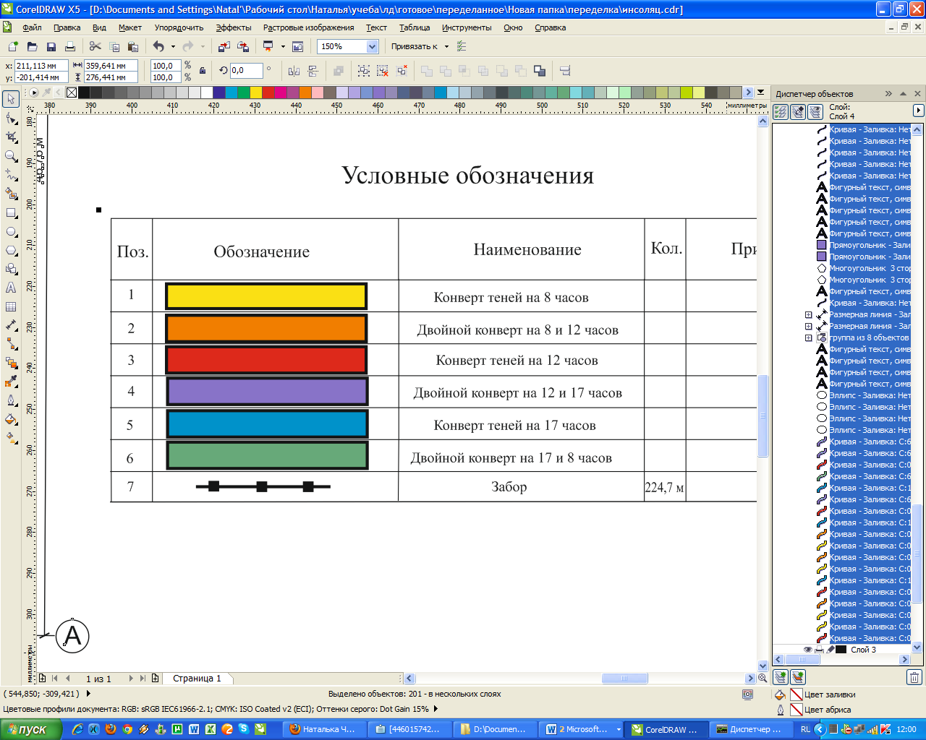Open the Файл menu
Screen dimensions: 926x740
pyautogui.click(x=32, y=27)
